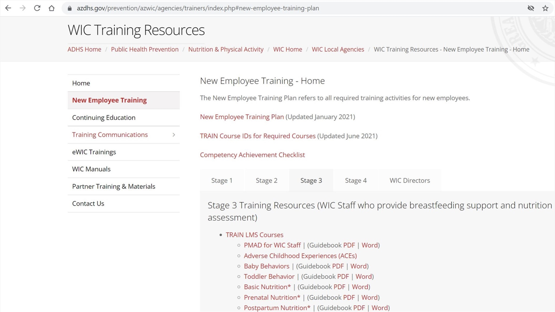The image size is (555, 312).
Task: Open TRAIN Course IDs for Required Courses
Action: click(x=257, y=136)
